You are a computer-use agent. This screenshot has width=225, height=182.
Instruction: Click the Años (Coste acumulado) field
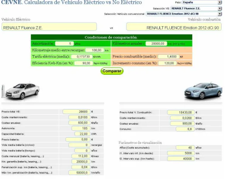point(185,148)
